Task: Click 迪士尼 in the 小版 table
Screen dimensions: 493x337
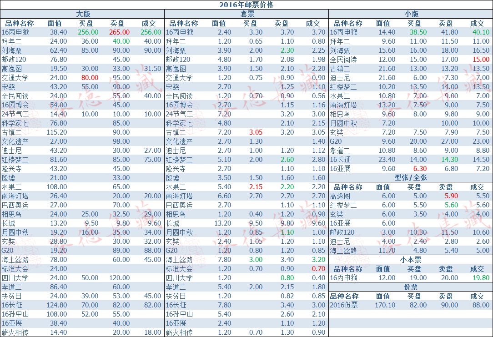Action: coord(340,78)
